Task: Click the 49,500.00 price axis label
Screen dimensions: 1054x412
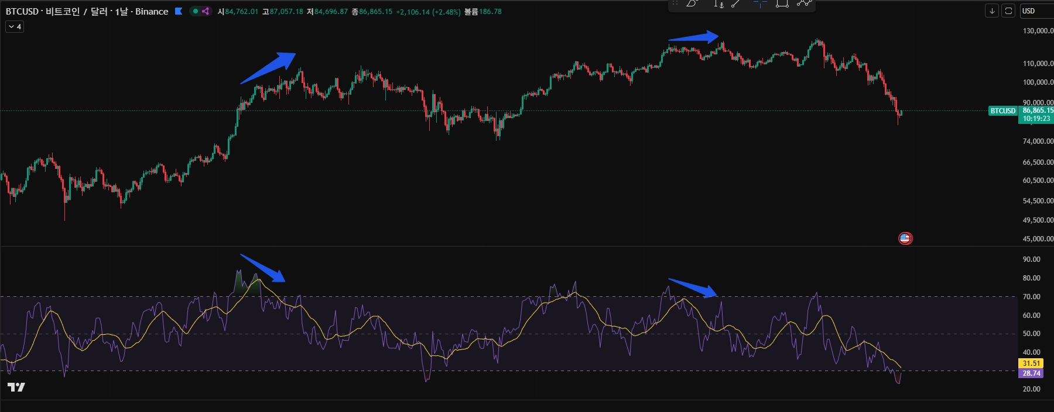Action: 1038,220
